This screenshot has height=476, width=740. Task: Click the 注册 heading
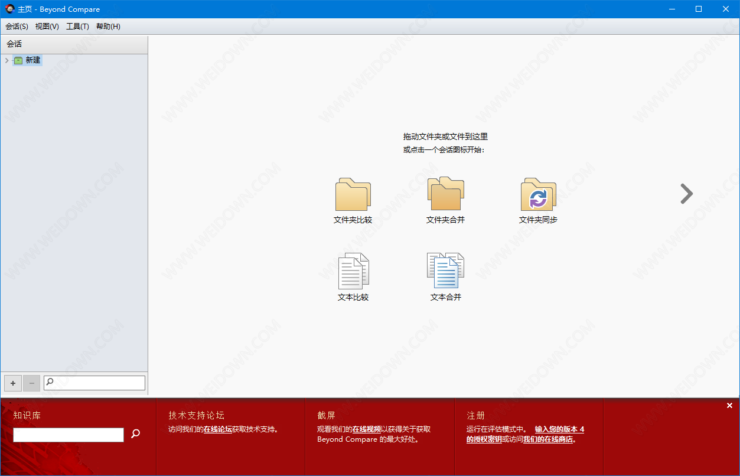click(476, 416)
